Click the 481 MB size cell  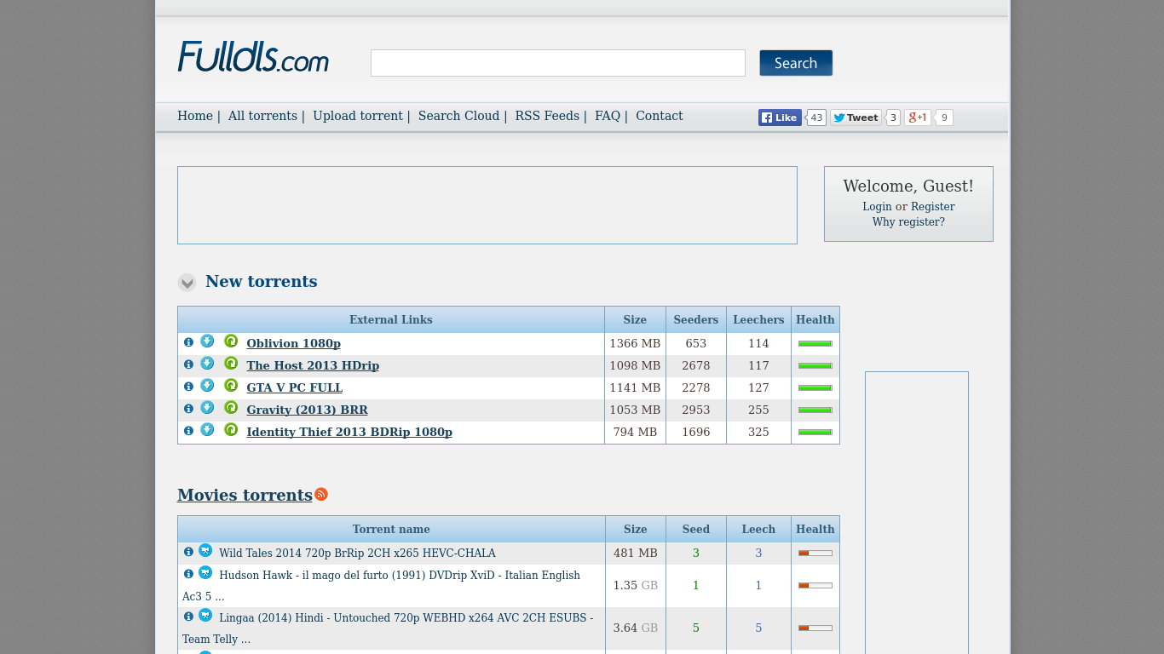[636, 554]
